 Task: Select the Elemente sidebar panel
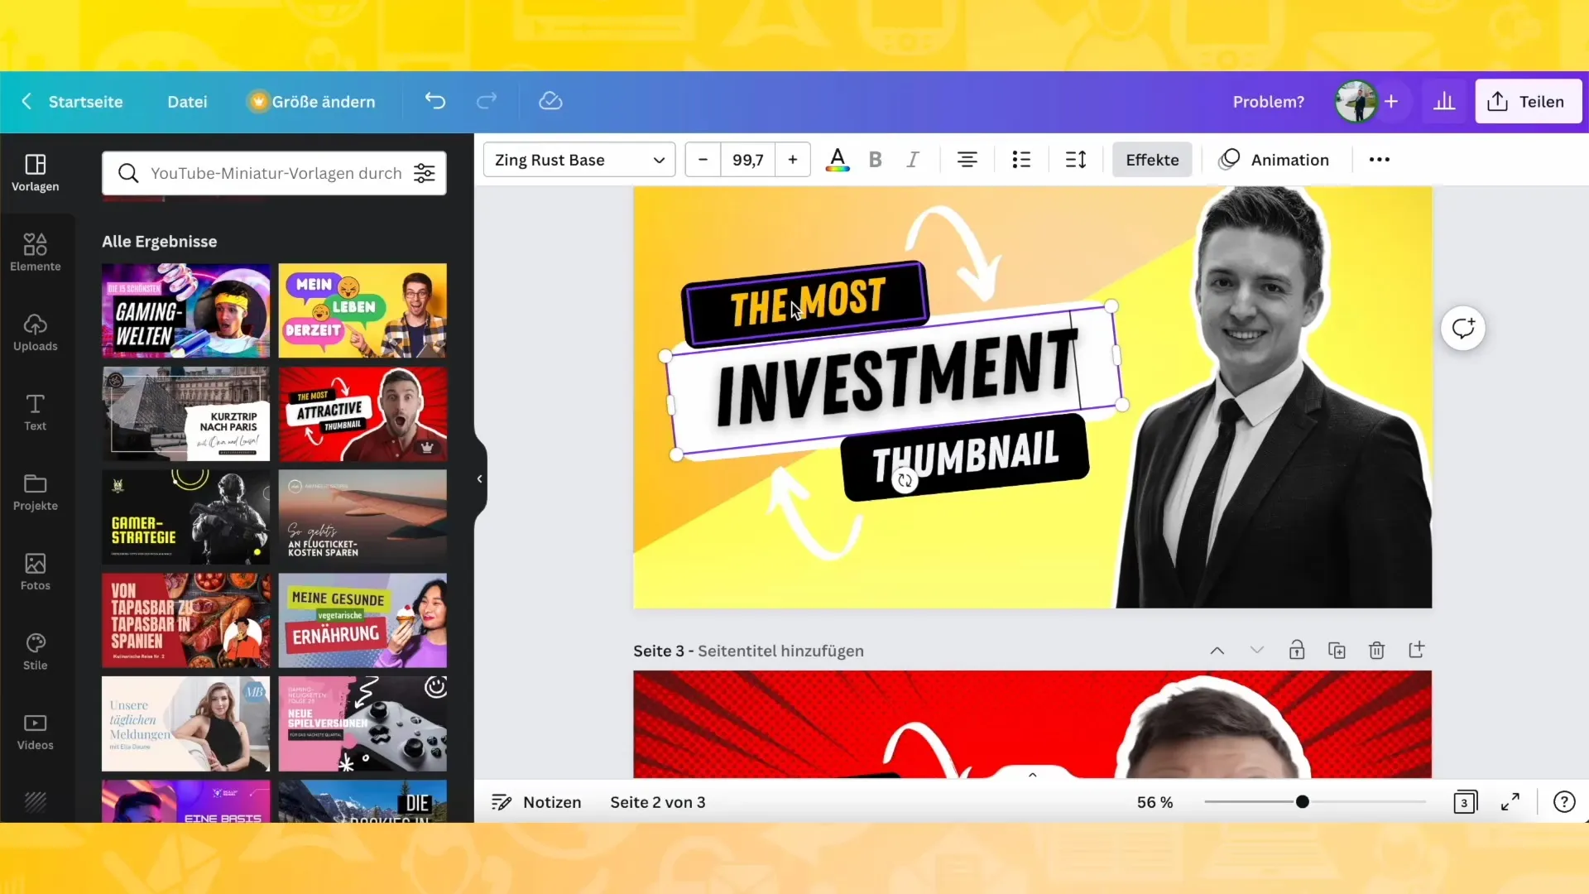coord(35,251)
